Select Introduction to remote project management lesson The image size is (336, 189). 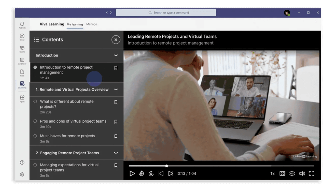(x=77, y=72)
